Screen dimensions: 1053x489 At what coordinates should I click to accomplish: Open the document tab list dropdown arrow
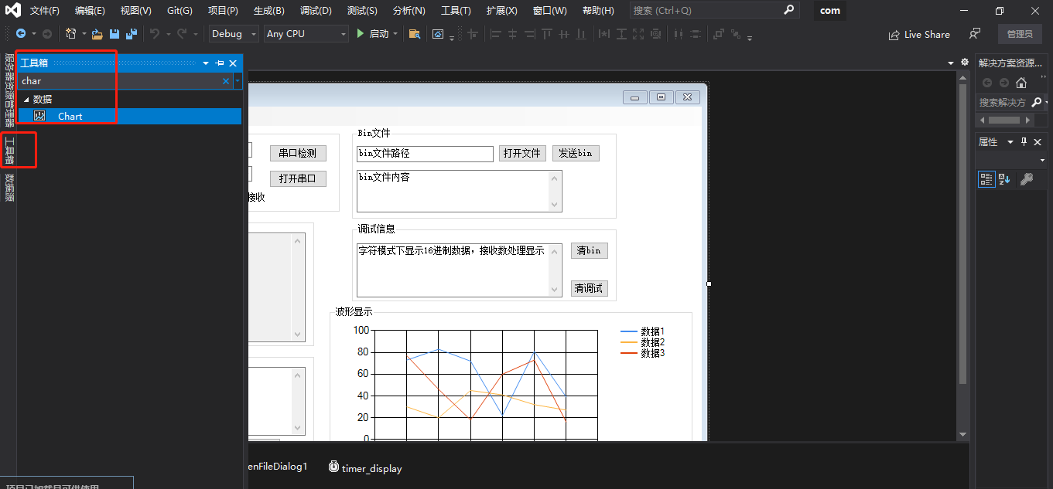(951, 63)
